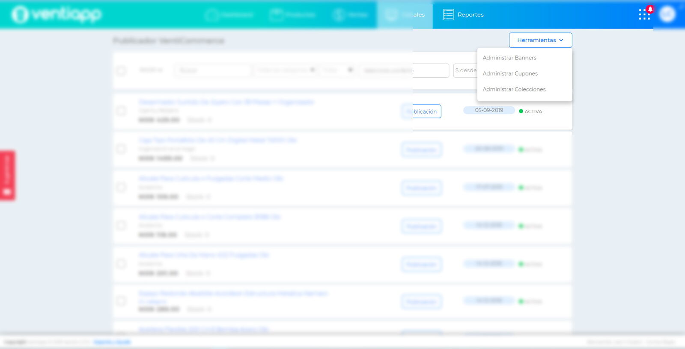
Task: Click the Publicación button in the 05-09-2019 row
Action: point(421,111)
